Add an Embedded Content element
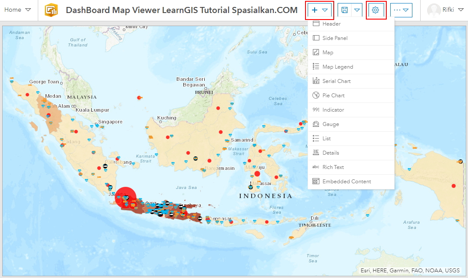Screen dimensions: 468x278 pyautogui.click(x=351, y=182)
